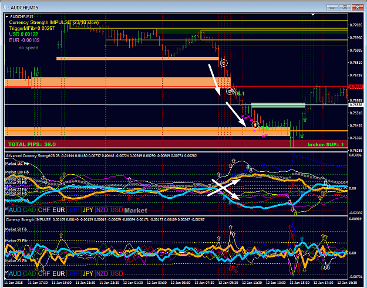Click the 'Market 100 Fib' level label
This screenshot has height=288, width=367.
click(17, 172)
